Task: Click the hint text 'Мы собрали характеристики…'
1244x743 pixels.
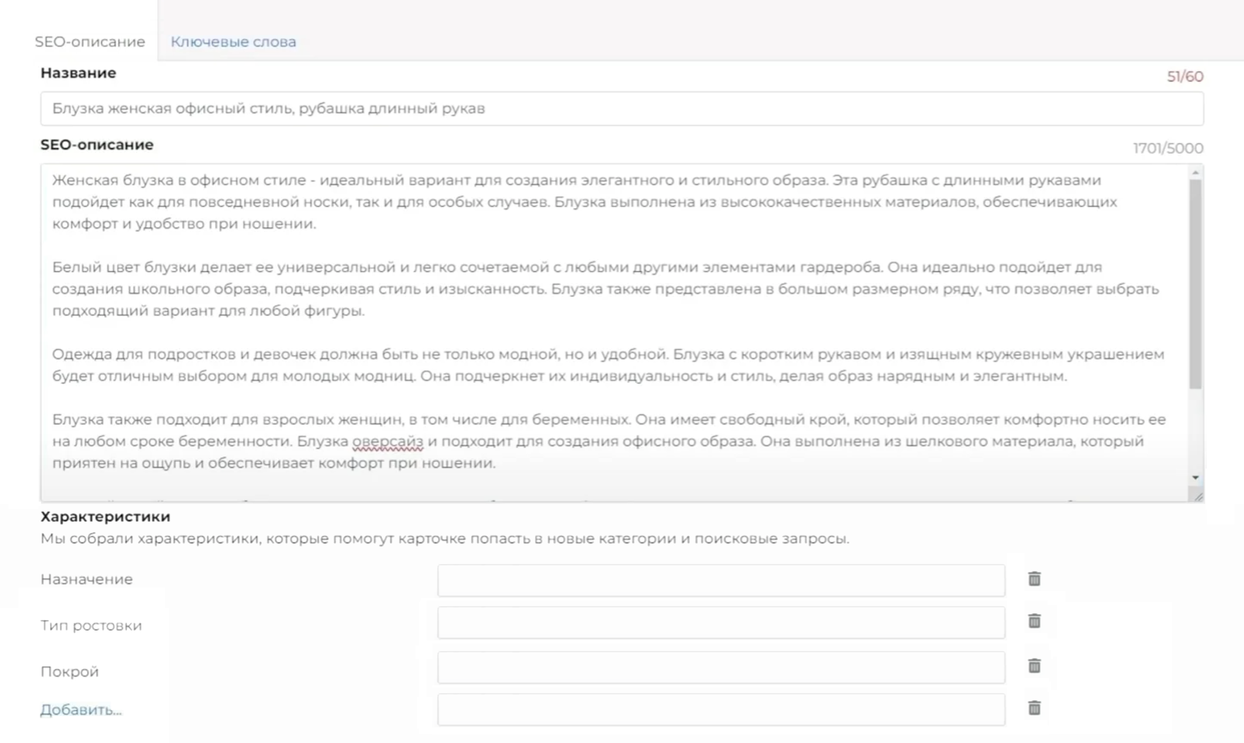Action: point(445,539)
